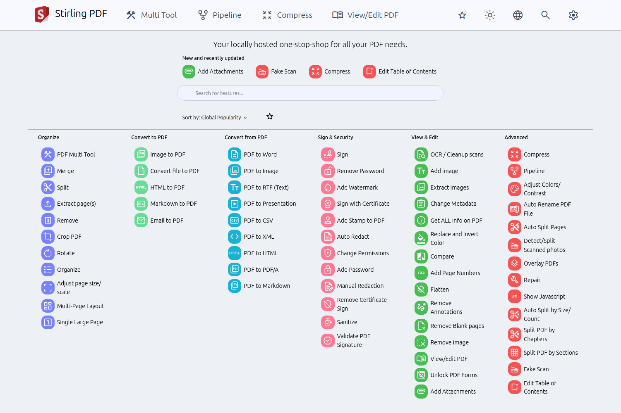Click the Add Stamp to PDF icon

(x=328, y=221)
